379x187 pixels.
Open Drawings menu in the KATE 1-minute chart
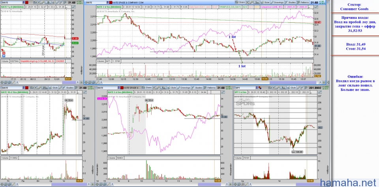tap(277, 2)
